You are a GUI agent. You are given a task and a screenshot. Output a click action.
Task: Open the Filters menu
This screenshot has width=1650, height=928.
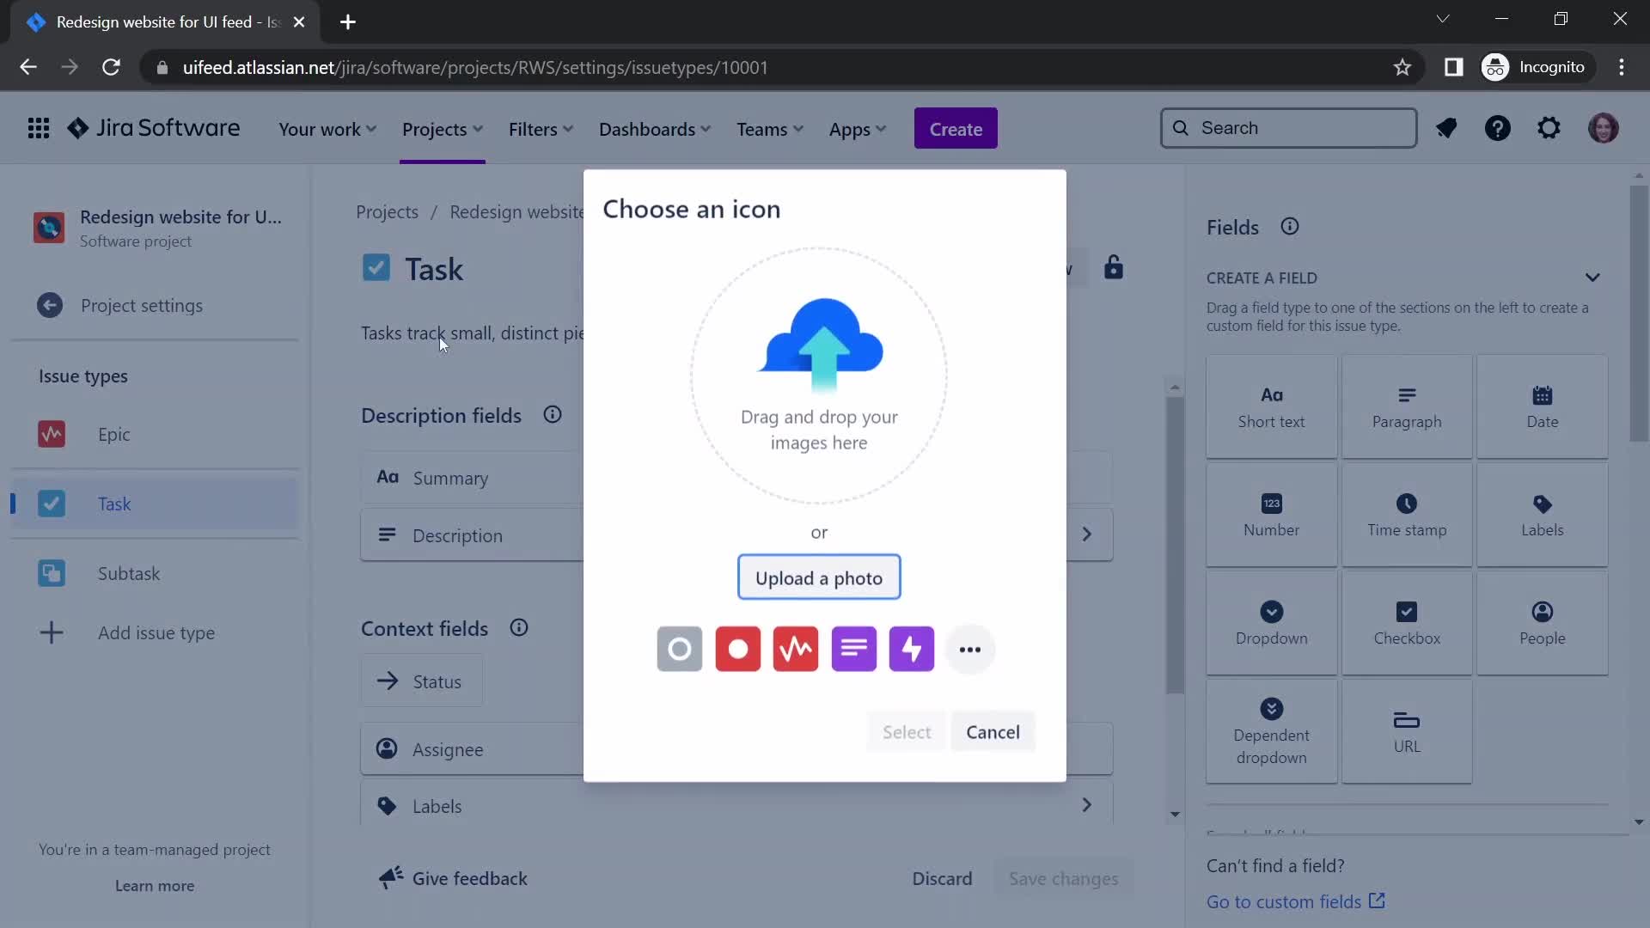pyautogui.click(x=533, y=129)
